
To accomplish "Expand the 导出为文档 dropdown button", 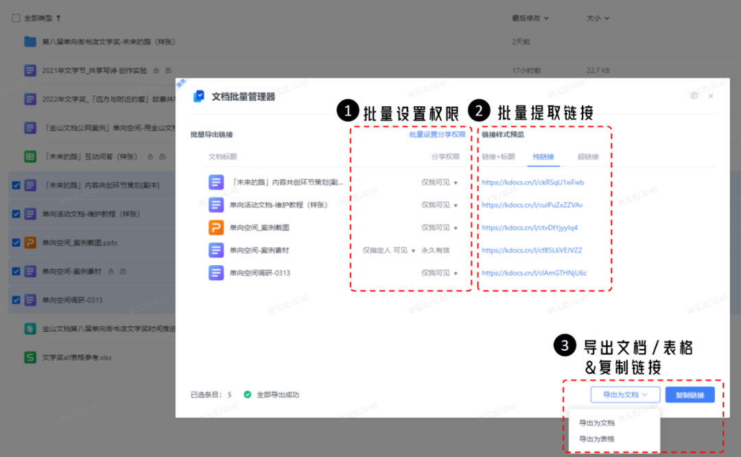I will tap(625, 395).
